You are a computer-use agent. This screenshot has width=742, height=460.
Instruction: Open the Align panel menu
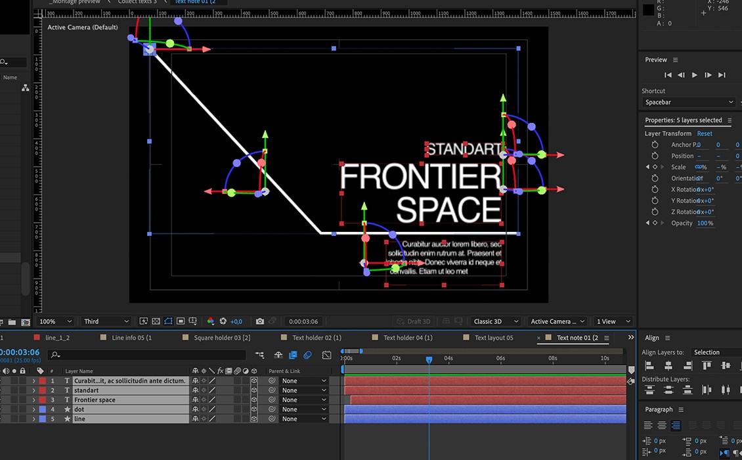(x=667, y=338)
